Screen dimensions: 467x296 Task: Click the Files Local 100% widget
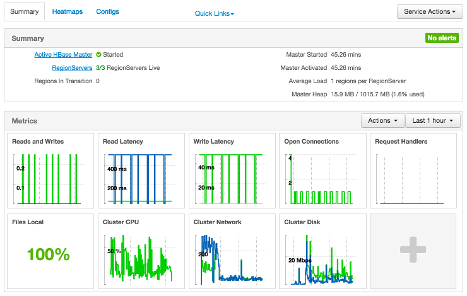(50, 251)
